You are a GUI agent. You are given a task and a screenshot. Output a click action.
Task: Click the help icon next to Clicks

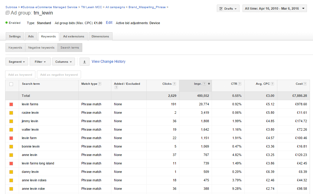174,84
